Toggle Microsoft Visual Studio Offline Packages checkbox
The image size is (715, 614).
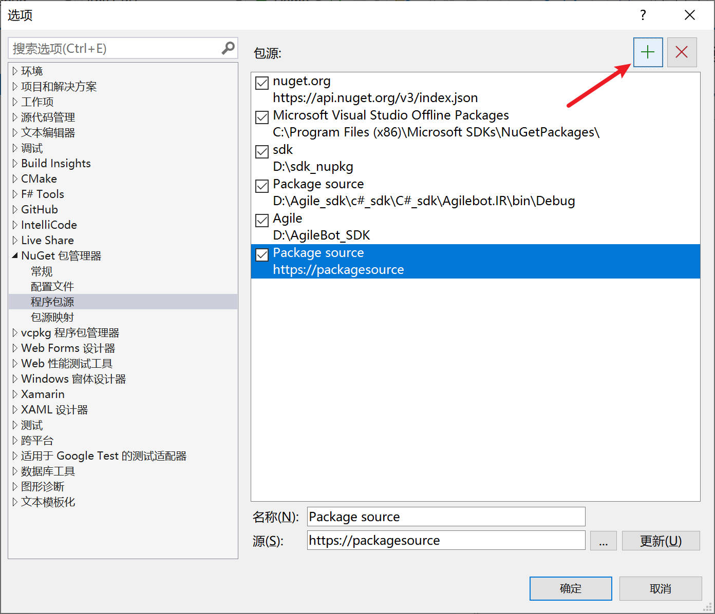click(262, 117)
